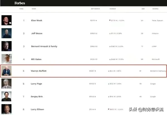This screenshot has height=115, width=167.
Task: Open the Larry Page name link
Action: click(x=36, y=84)
